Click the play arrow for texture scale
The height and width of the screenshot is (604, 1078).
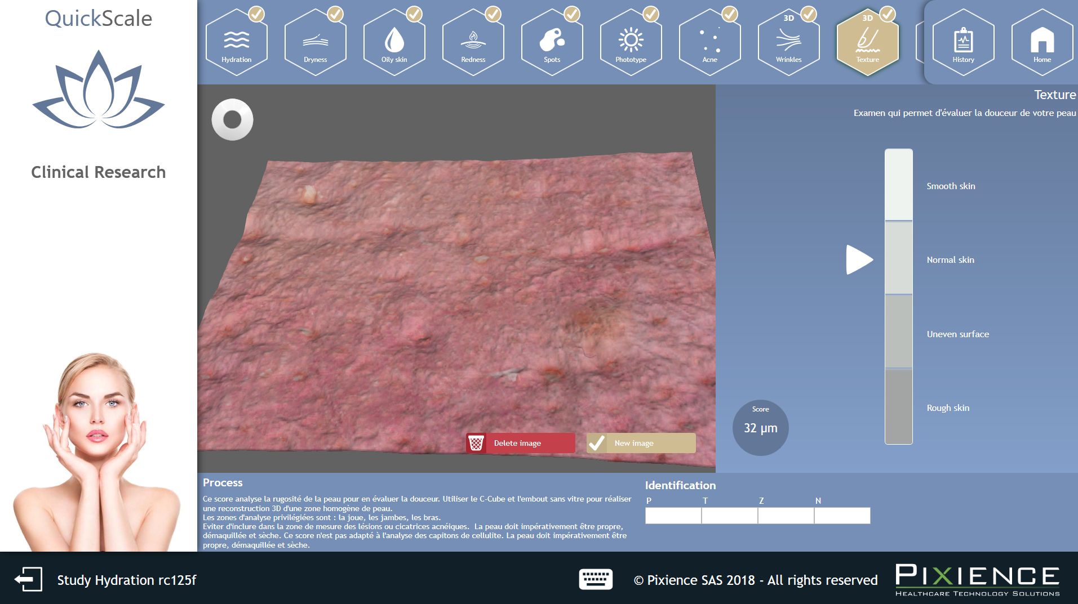tap(859, 260)
